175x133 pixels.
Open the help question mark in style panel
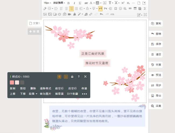(x=79, y=77)
